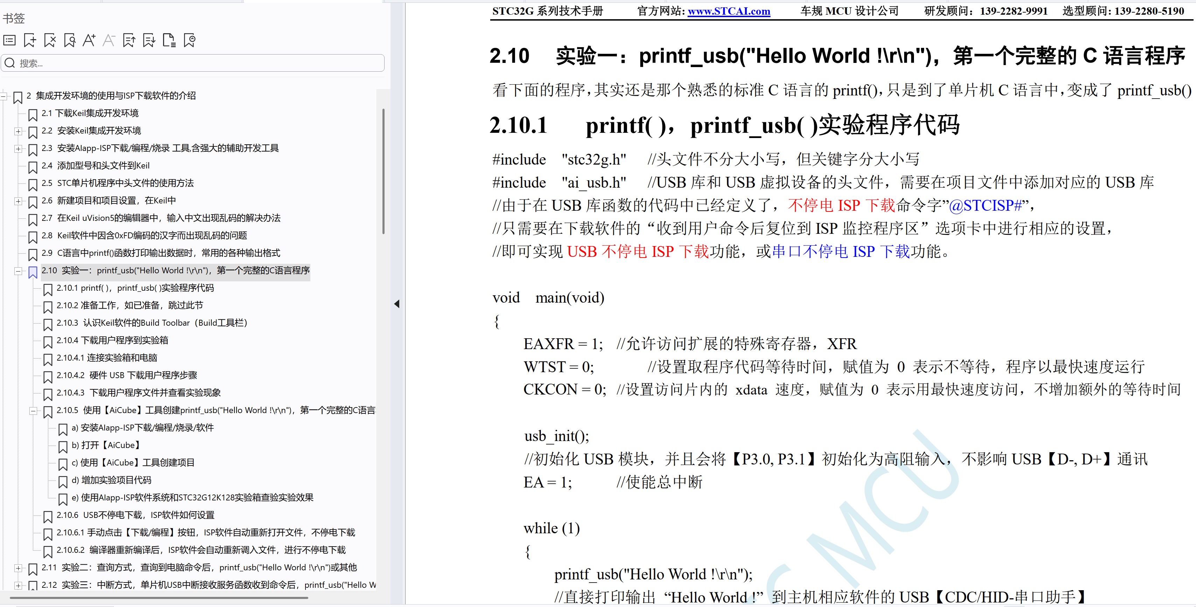Screen dimensions: 1196x607
Task: Expand the 2.6 新建项目和项目设置 node
Action: [x=18, y=201]
